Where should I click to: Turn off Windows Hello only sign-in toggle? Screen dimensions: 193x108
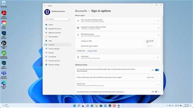(x=157, y=70)
